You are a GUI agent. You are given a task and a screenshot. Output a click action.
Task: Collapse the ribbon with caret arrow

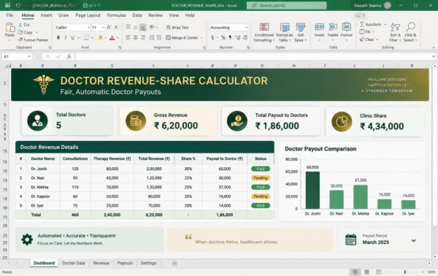(434, 47)
